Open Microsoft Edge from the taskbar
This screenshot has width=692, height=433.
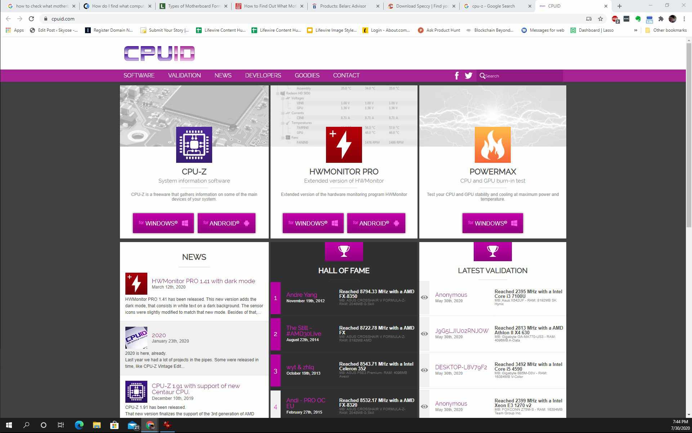pos(79,425)
